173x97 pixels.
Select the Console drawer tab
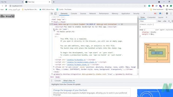tap(58, 81)
